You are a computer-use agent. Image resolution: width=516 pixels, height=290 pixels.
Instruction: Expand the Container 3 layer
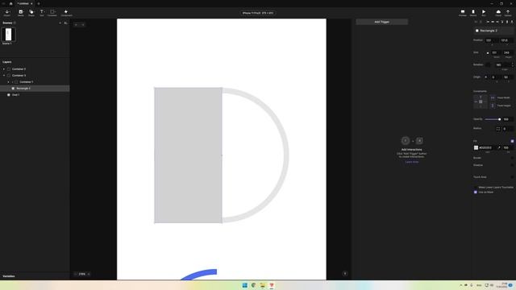(x=4, y=69)
